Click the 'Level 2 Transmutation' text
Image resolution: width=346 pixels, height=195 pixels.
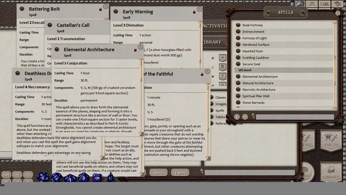click(66, 39)
